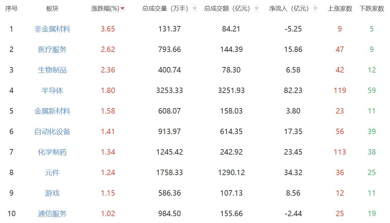The image size is (390, 223).
Task: Click the 涨跌幅(%) column header
Action: (x=105, y=9)
